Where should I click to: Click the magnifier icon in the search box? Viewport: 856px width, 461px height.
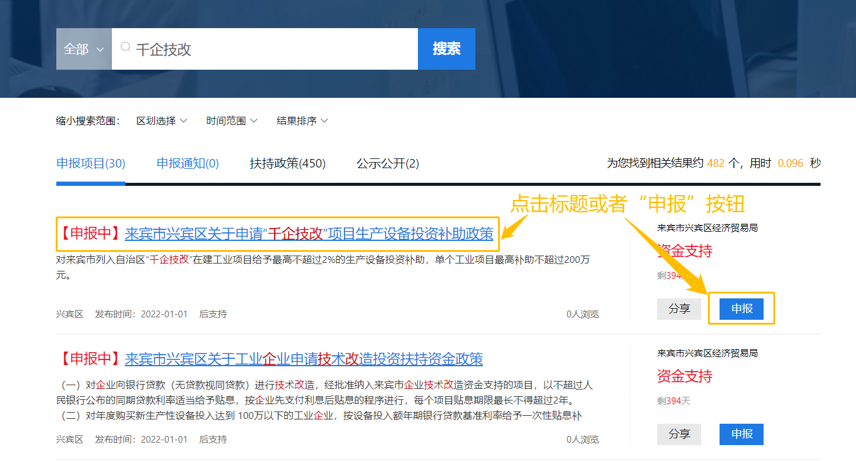(x=125, y=48)
